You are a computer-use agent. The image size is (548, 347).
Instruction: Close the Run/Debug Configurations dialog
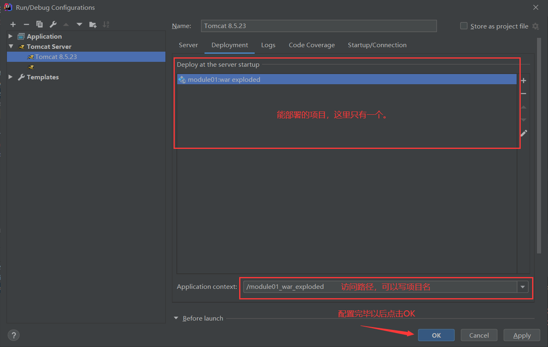point(535,7)
